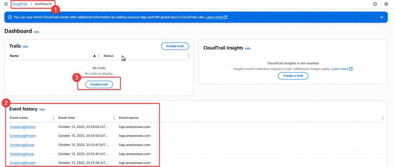This screenshot has height=167, width=394.
Task: Select event time October 13, 2025, 23:33:38
Action: pos(83,163)
